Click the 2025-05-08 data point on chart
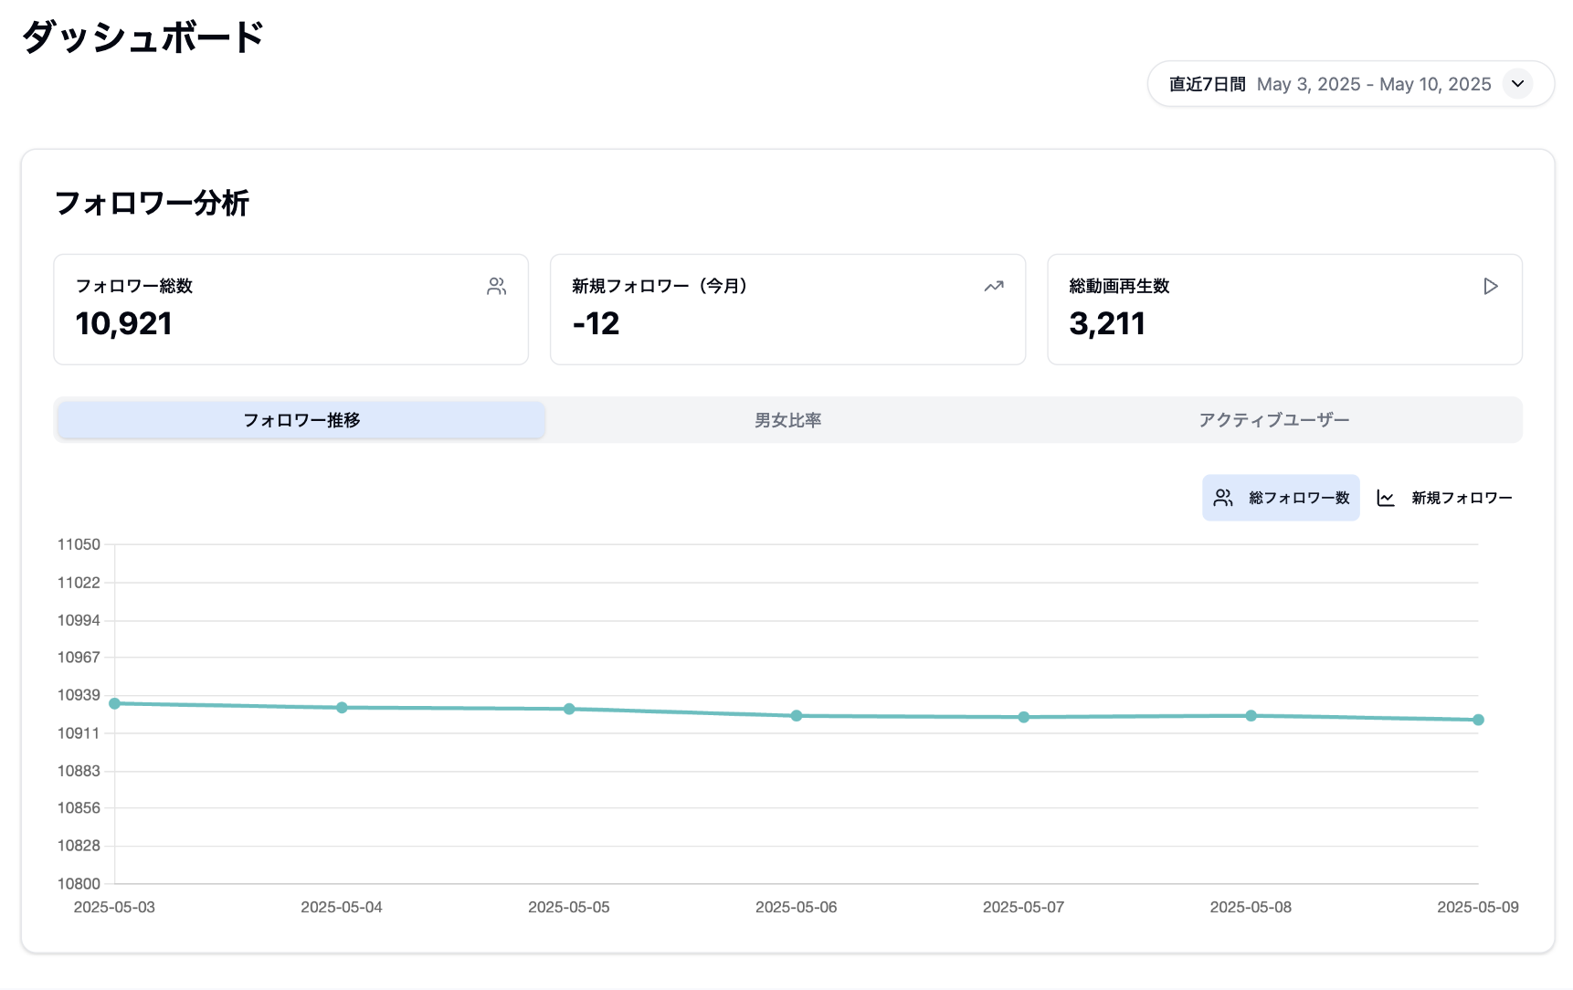Viewport: 1573px width, 990px height. pos(1251,716)
